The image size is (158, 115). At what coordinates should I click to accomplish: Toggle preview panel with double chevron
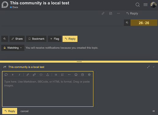coord(154,111)
